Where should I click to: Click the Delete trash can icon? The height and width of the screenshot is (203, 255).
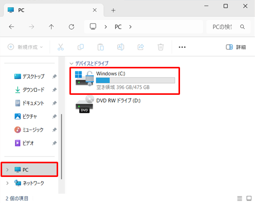tap(161, 47)
